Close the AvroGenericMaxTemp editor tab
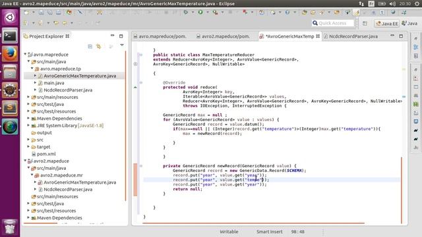 pyautogui.click(x=318, y=36)
